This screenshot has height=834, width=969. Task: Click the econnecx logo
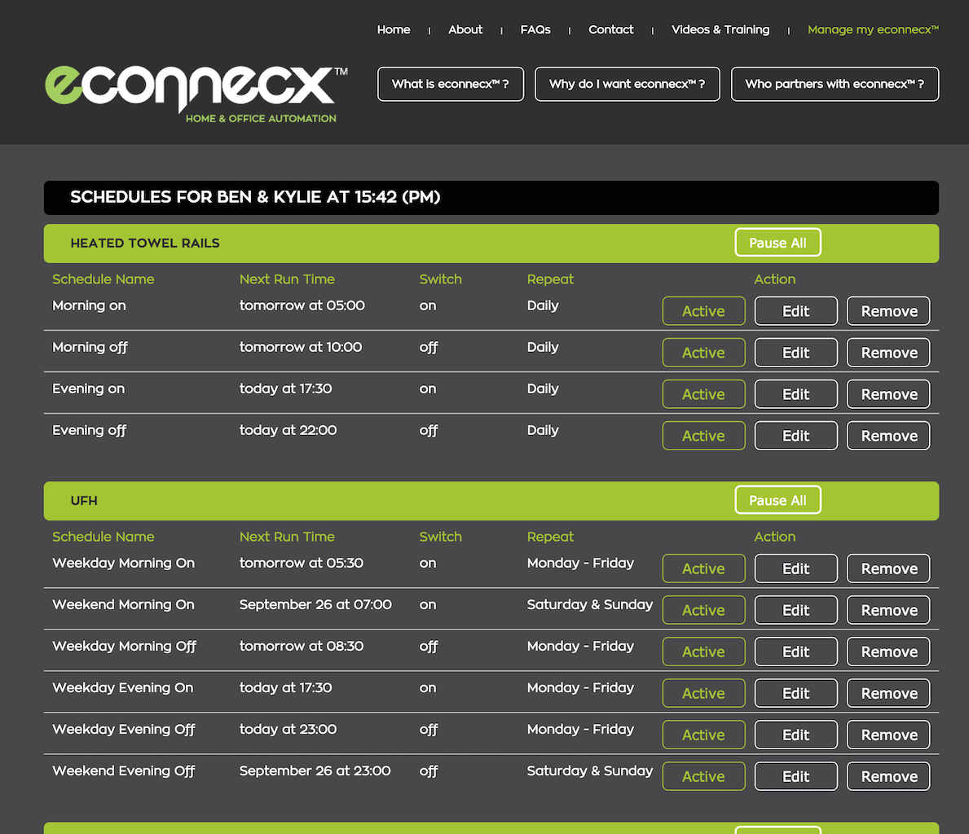[x=196, y=90]
